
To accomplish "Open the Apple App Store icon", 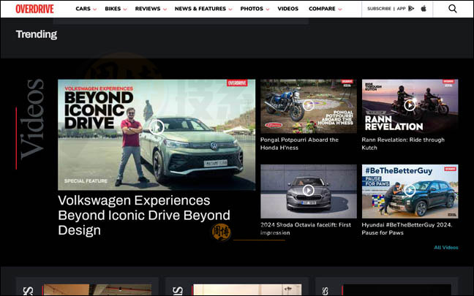I will point(424,9).
